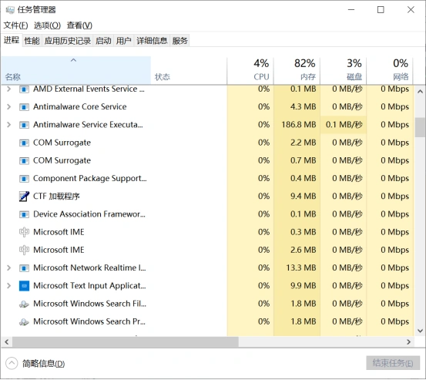Expand the Antimalware Core Service row
The height and width of the screenshot is (380, 426).
point(8,107)
